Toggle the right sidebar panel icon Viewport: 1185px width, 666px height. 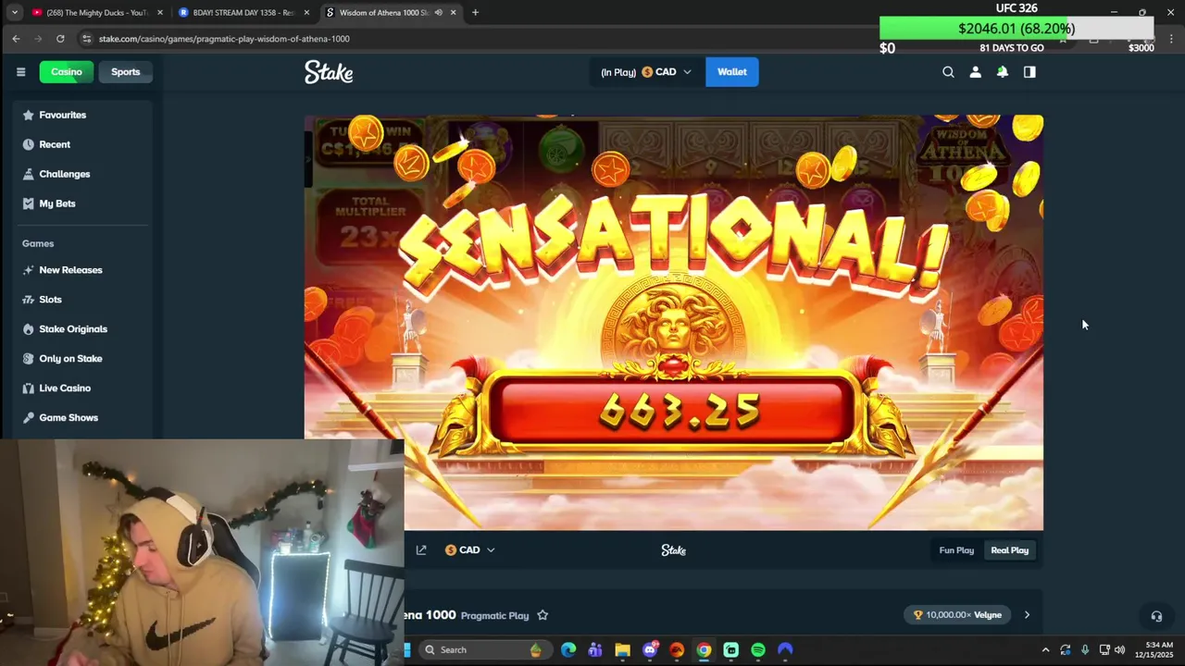coord(1029,72)
